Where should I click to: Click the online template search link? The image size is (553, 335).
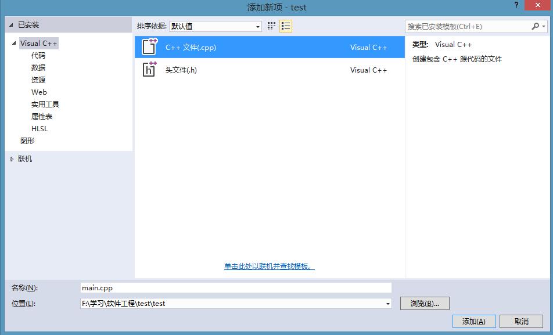click(269, 266)
